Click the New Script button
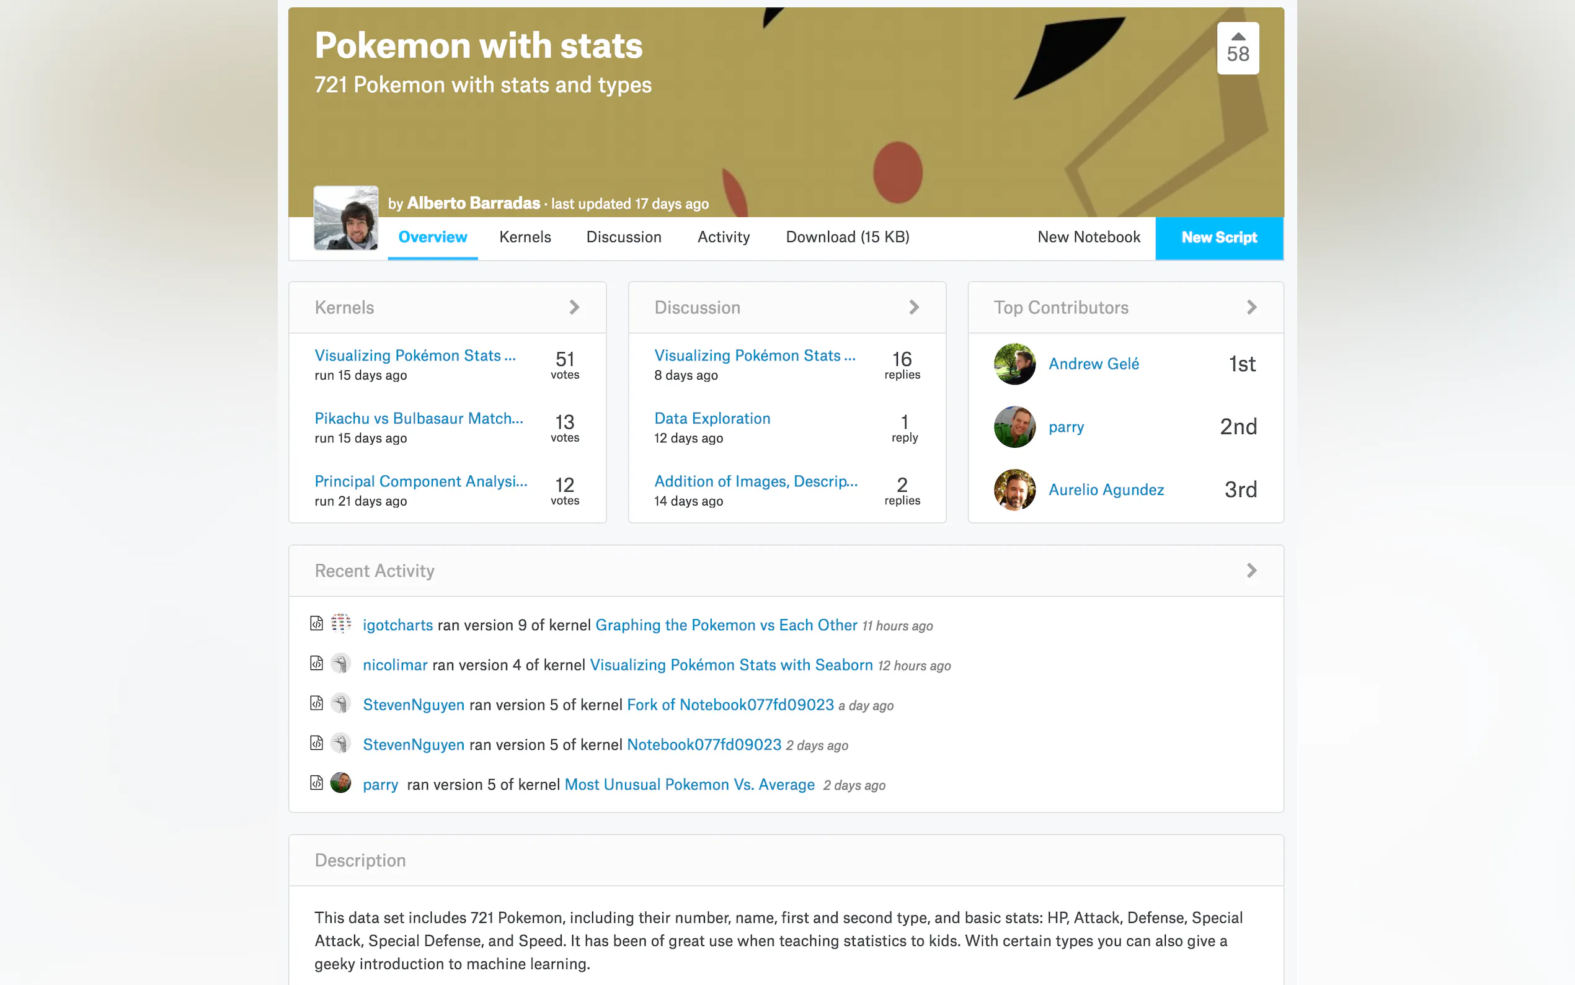1575x985 pixels. (1219, 237)
